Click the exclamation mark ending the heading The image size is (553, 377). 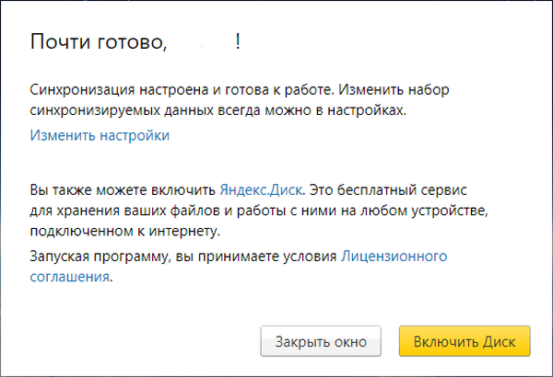tap(240, 42)
